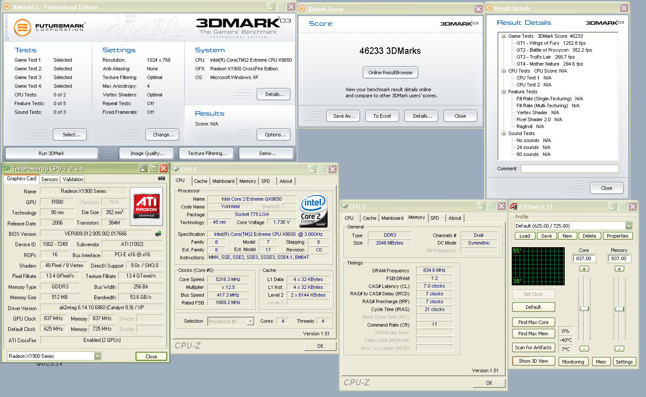Click Scan for Artifacts in ATITool
646x397 pixels.
(533, 347)
